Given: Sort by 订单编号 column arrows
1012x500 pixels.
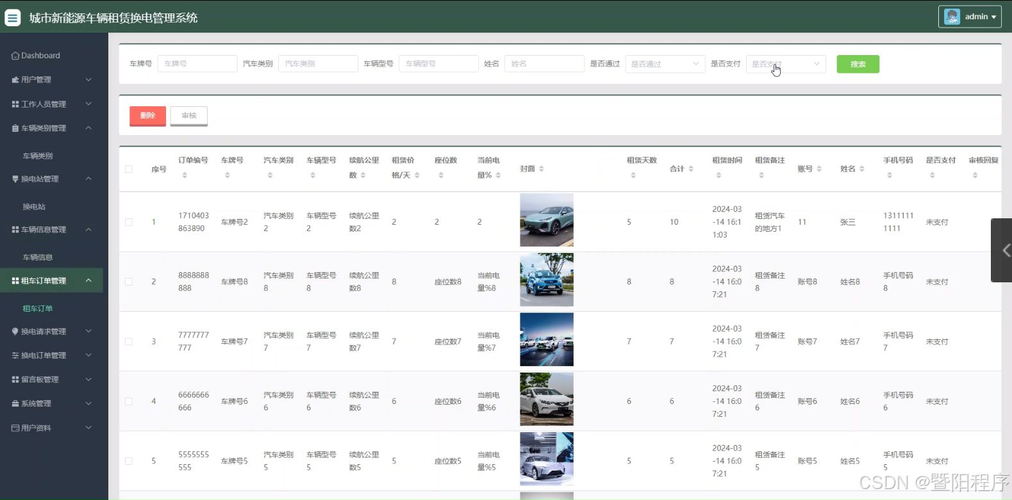Looking at the screenshot, I should click(x=185, y=175).
